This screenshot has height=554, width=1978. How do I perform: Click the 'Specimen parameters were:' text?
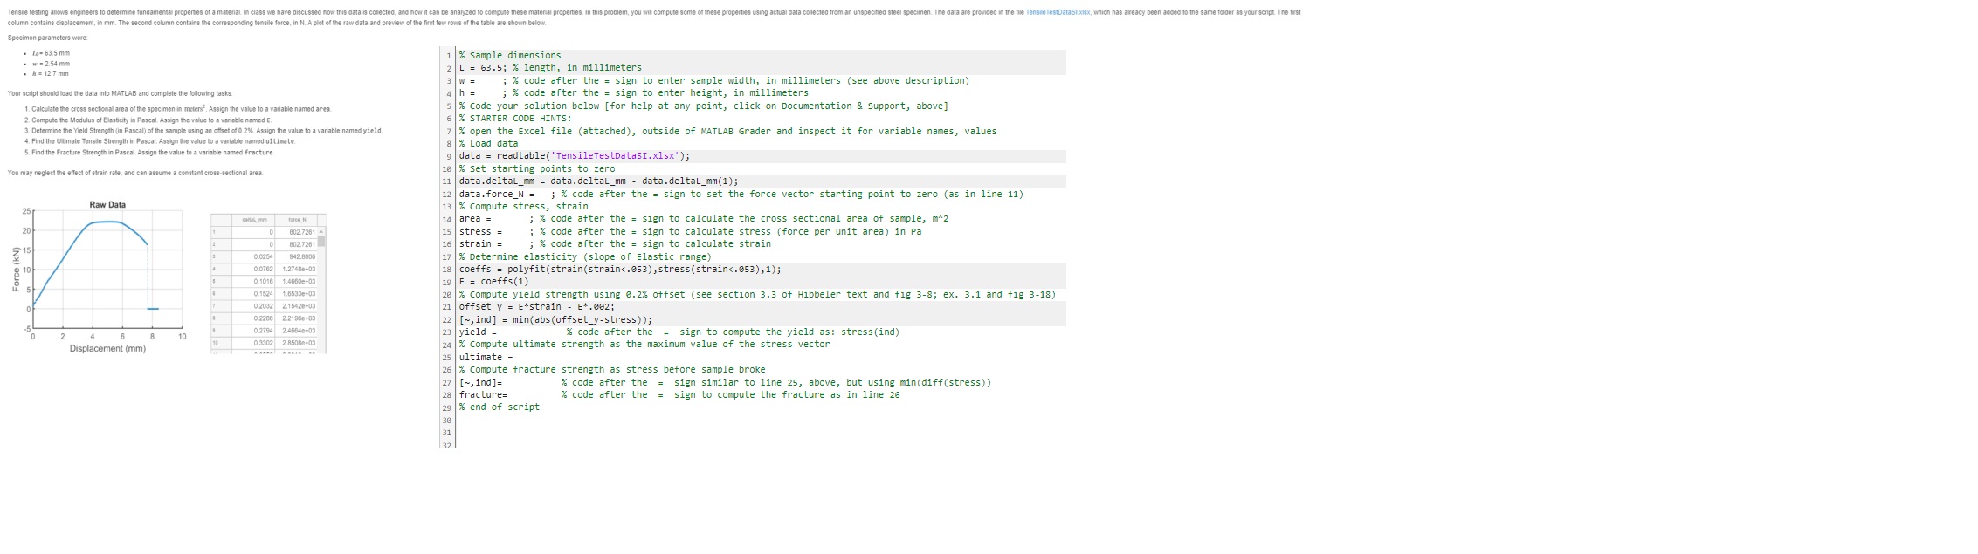(x=48, y=38)
